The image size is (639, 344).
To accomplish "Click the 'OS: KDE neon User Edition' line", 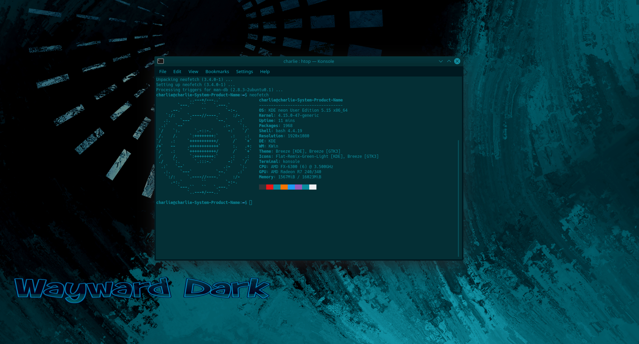I will coord(303,110).
